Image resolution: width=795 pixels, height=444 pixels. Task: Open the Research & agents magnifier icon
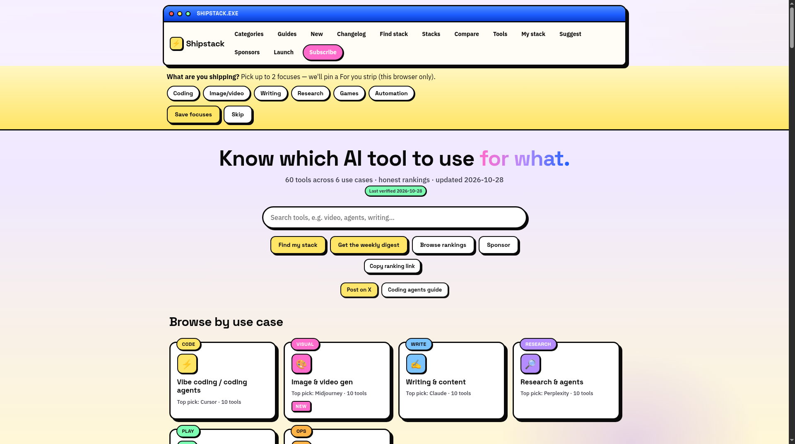530,364
